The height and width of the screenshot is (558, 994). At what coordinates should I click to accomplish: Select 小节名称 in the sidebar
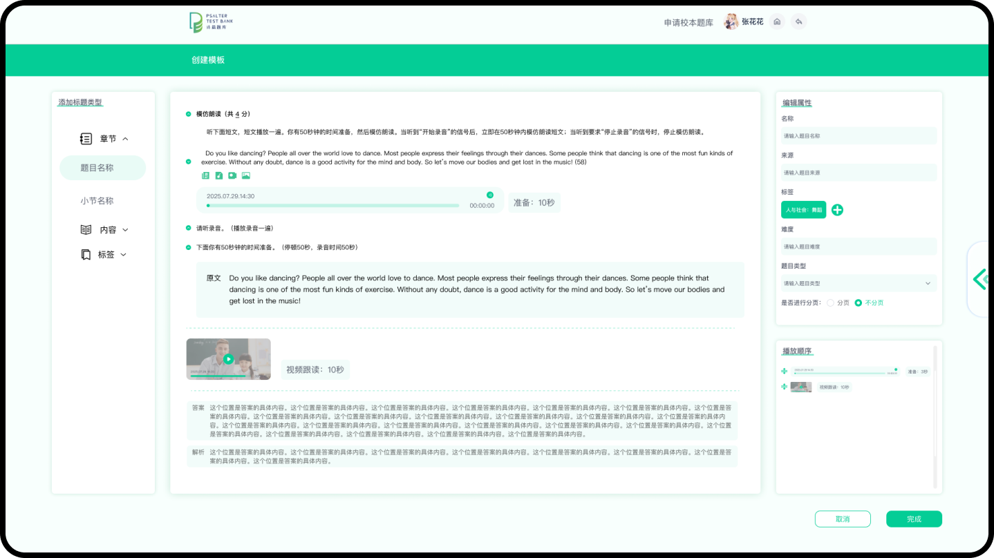(x=97, y=201)
